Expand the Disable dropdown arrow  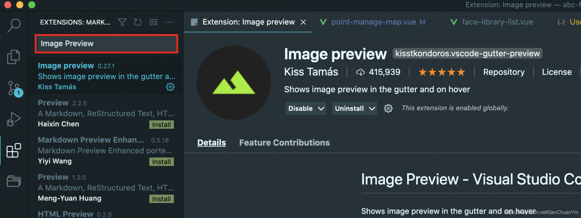(x=321, y=109)
